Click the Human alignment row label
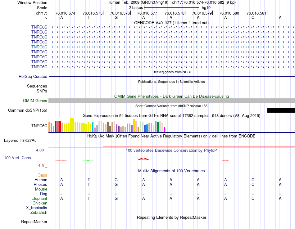This screenshot has height=229, width=295. point(41,180)
